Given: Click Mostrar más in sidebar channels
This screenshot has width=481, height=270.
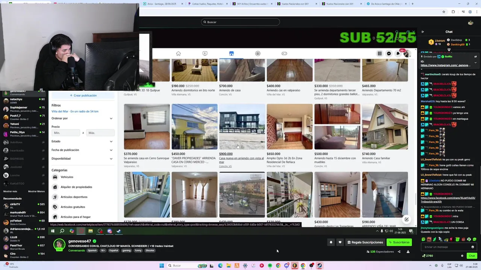Looking at the screenshot, I should pos(10,191).
